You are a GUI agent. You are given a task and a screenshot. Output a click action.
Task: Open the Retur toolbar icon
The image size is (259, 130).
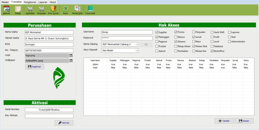(x=66, y=10)
